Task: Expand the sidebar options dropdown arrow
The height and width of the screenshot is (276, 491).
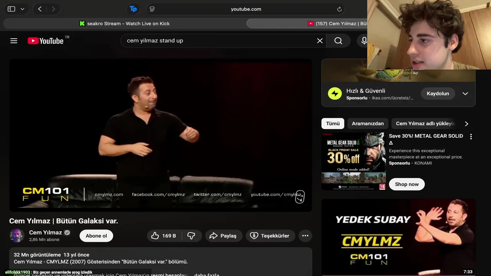Action: point(22,9)
